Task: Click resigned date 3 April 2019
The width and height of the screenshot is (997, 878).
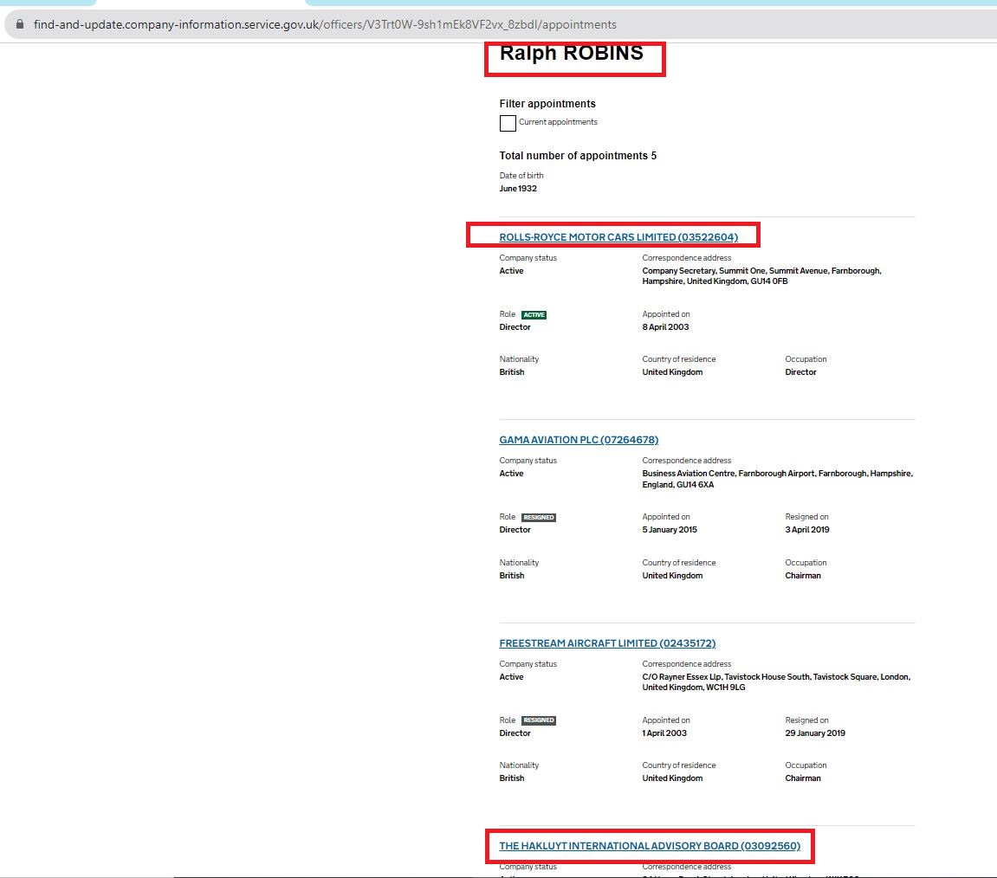Action: (807, 530)
